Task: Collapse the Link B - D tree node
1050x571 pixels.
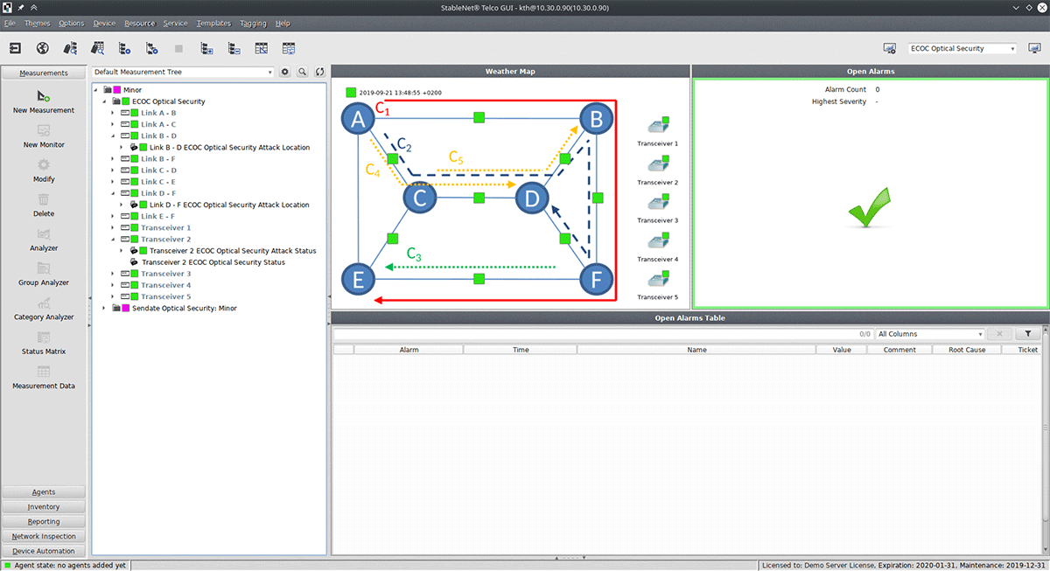Action: click(113, 136)
